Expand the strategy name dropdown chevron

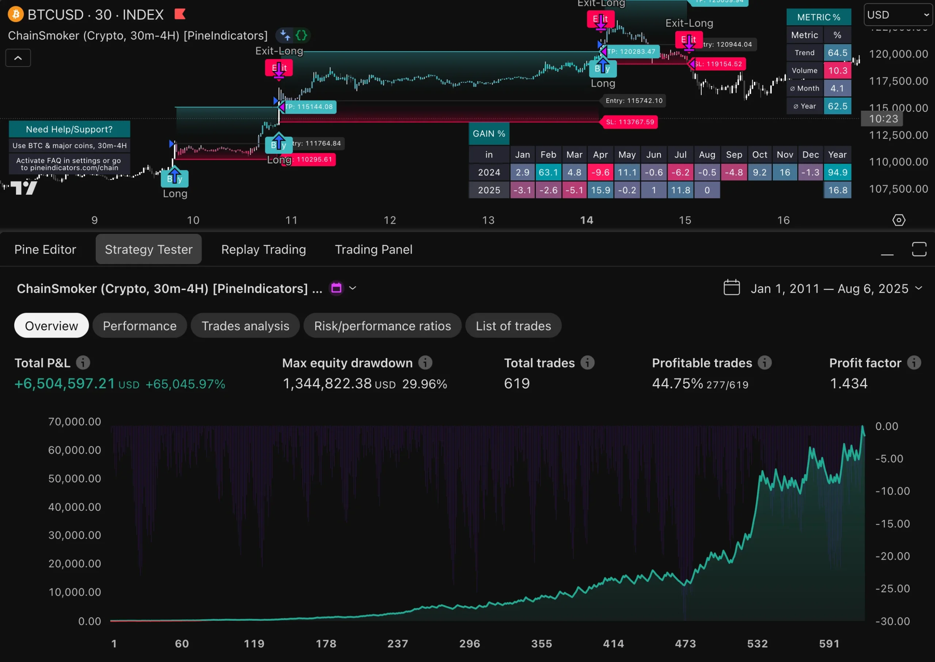point(353,288)
